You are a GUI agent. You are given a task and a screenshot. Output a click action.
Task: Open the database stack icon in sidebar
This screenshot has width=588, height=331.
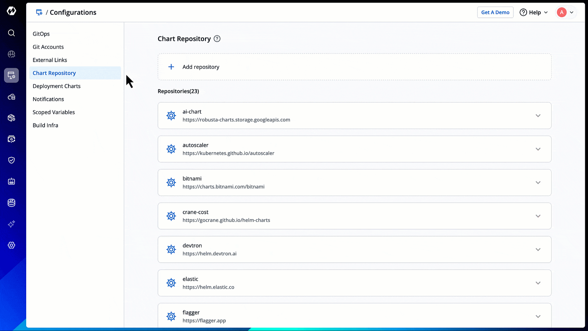[x=11, y=203]
